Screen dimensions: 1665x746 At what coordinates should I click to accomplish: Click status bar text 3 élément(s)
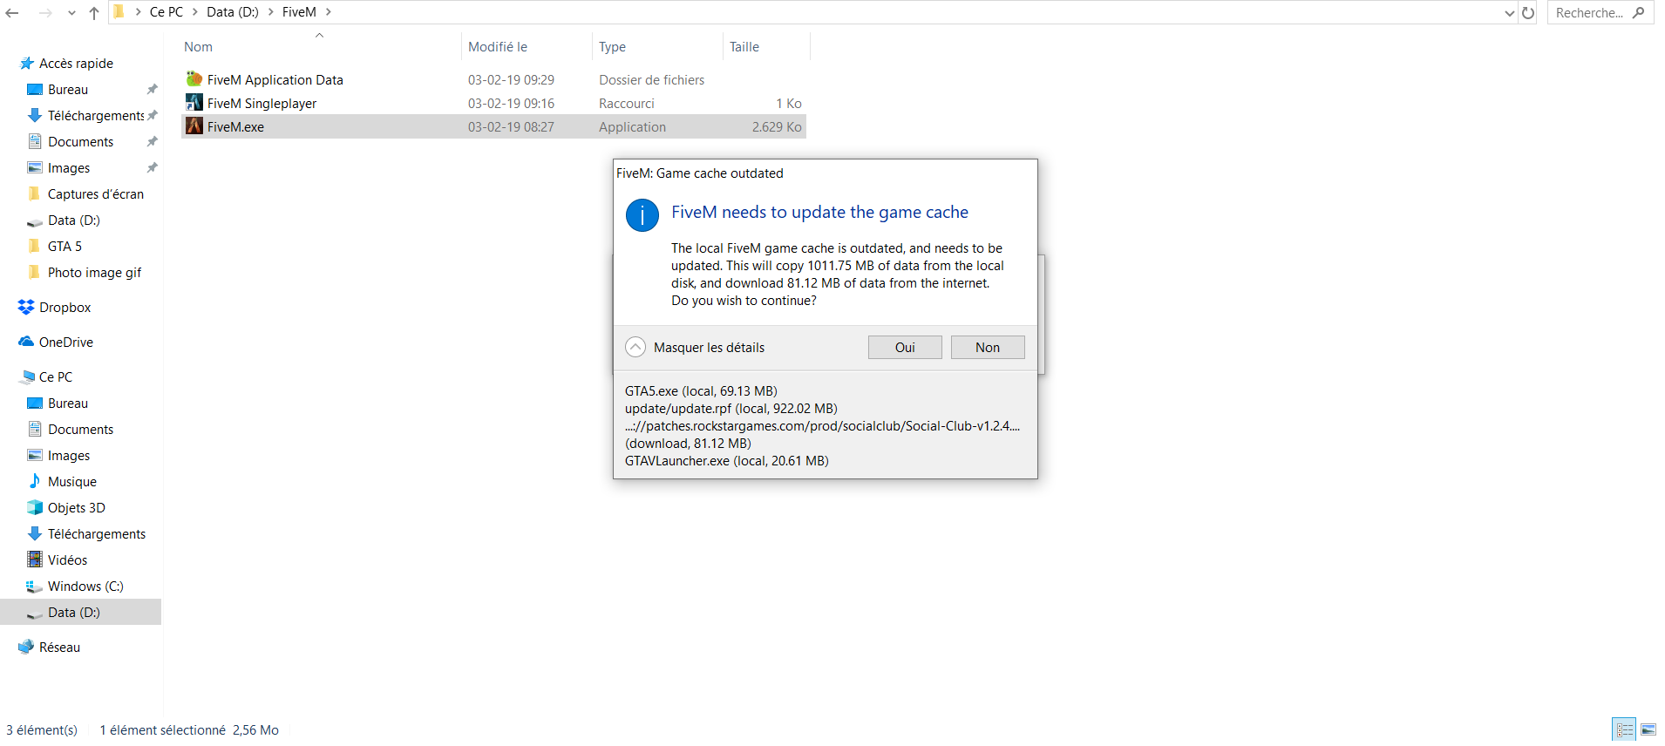[x=42, y=730]
